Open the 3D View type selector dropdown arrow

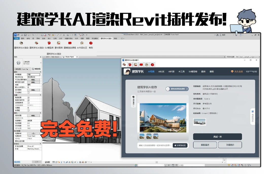click(x=41, y=63)
